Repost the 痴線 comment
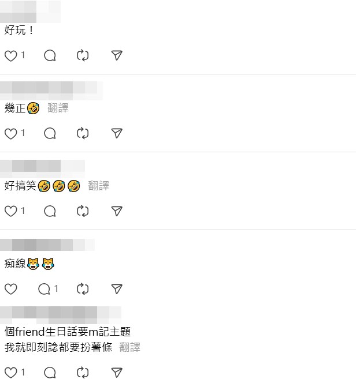The height and width of the screenshot is (383, 356). coord(83,289)
